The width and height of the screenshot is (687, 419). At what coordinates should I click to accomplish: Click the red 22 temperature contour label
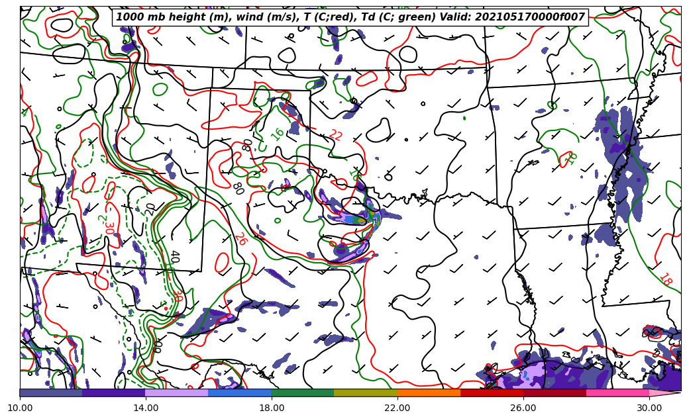click(x=335, y=136)
